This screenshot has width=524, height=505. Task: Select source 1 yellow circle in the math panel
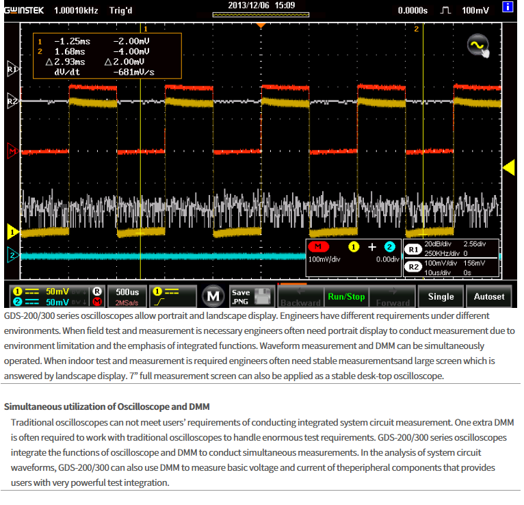pyautogui.click(x=354, y=247)
